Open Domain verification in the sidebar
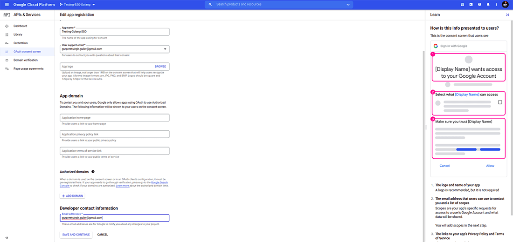The image size is (513, 242). pos(27,60)
